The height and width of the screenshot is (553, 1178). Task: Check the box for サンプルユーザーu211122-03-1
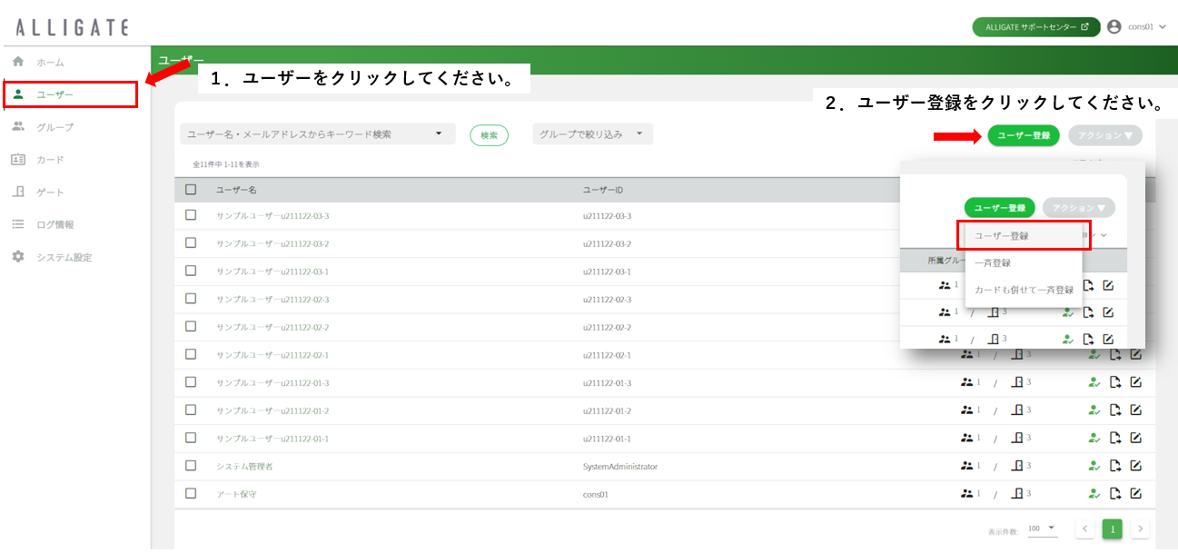coord(191,271)
